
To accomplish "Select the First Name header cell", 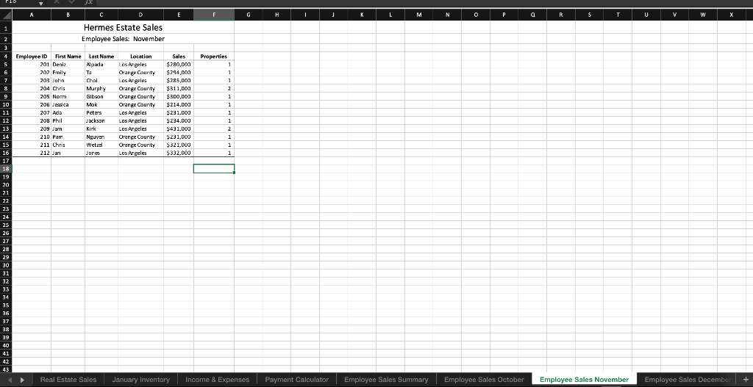I will point(68,56).
